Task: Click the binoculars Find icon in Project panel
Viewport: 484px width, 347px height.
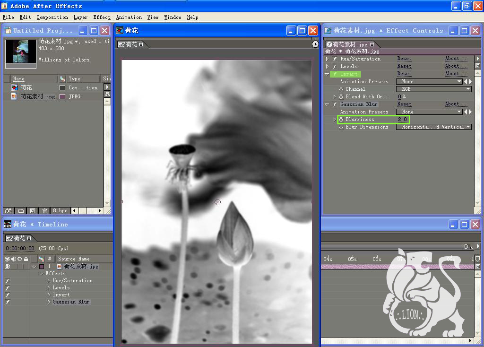Action: 9,211
